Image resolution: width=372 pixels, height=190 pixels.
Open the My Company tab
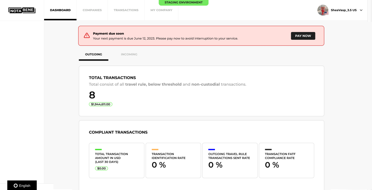pyautogui.click(x=161, y=10)
